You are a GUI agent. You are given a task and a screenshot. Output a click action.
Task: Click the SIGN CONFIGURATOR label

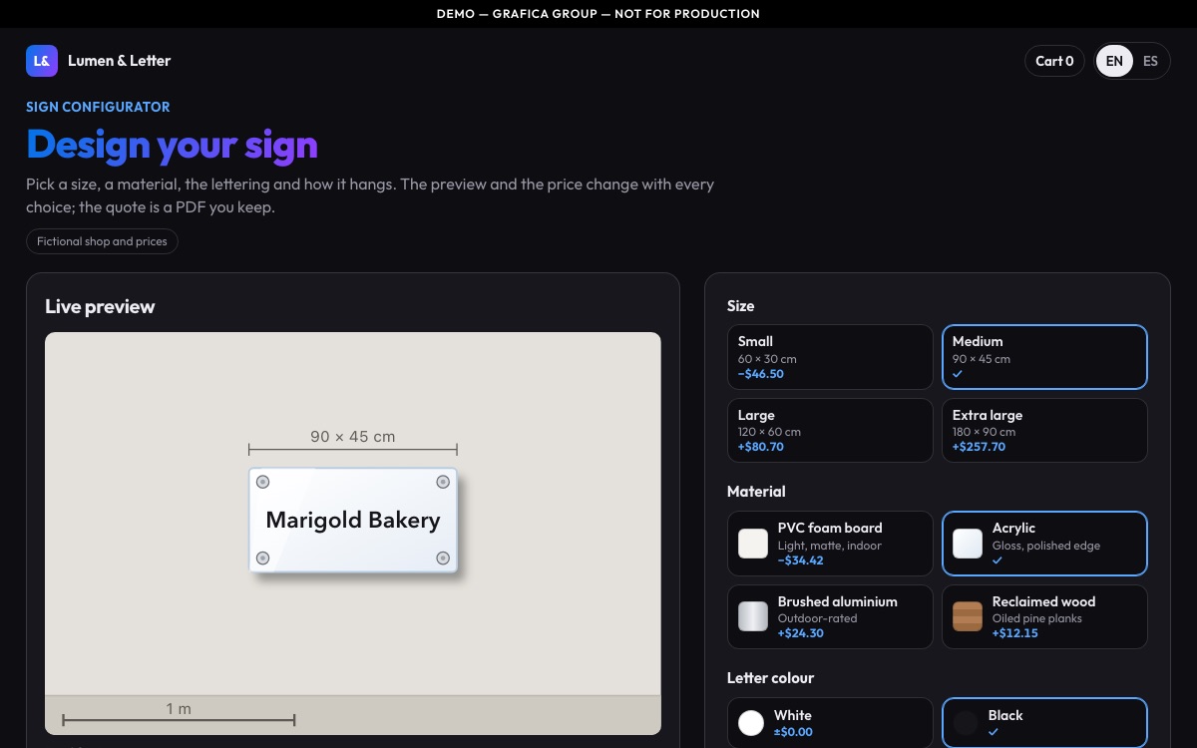(98, 107)
